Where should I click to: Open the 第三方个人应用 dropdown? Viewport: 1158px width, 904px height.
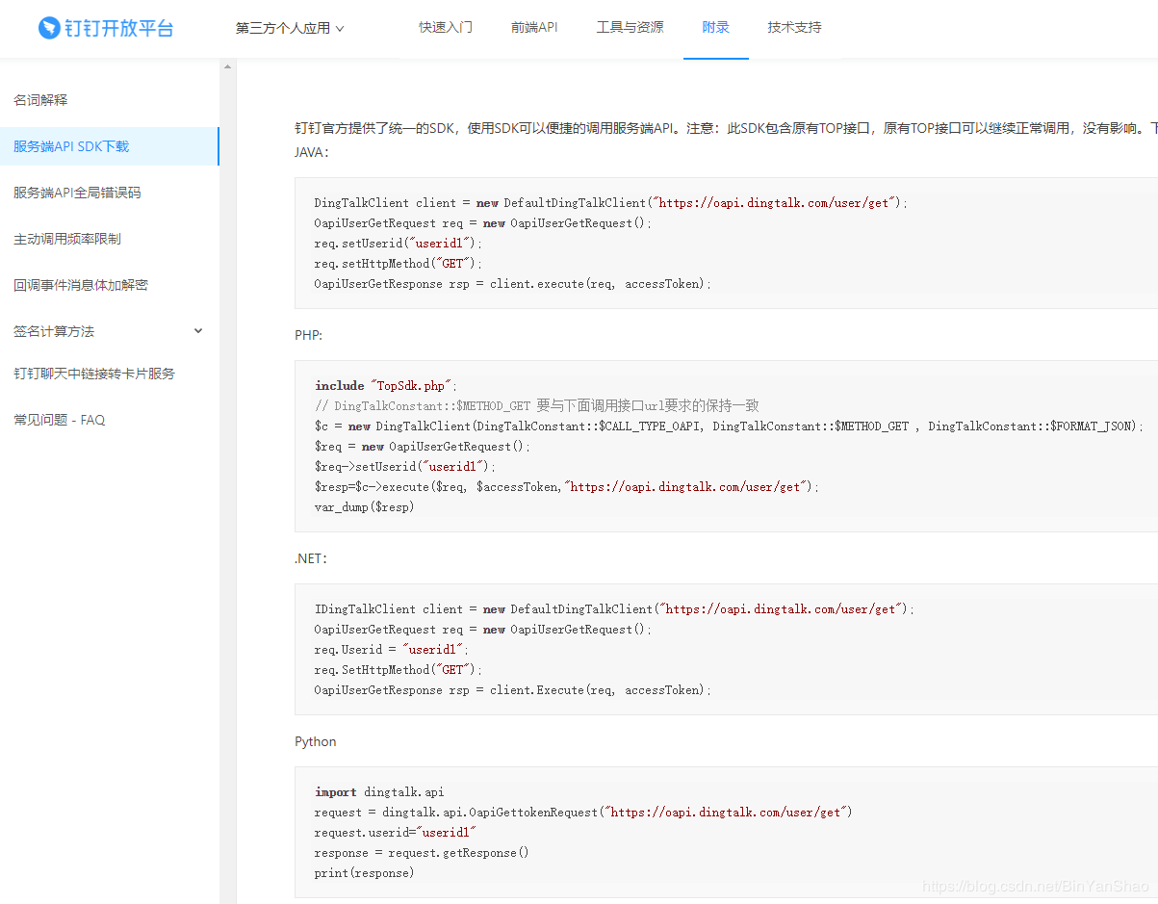tap(289, 29)
